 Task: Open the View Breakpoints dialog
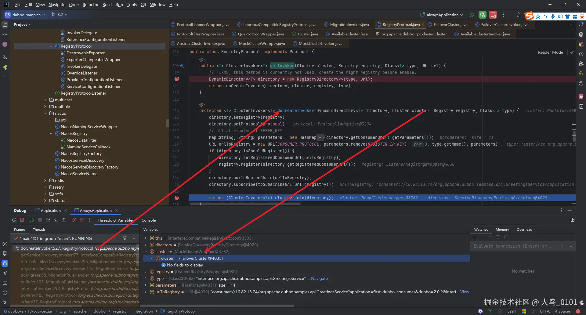(x=74, y=220)
